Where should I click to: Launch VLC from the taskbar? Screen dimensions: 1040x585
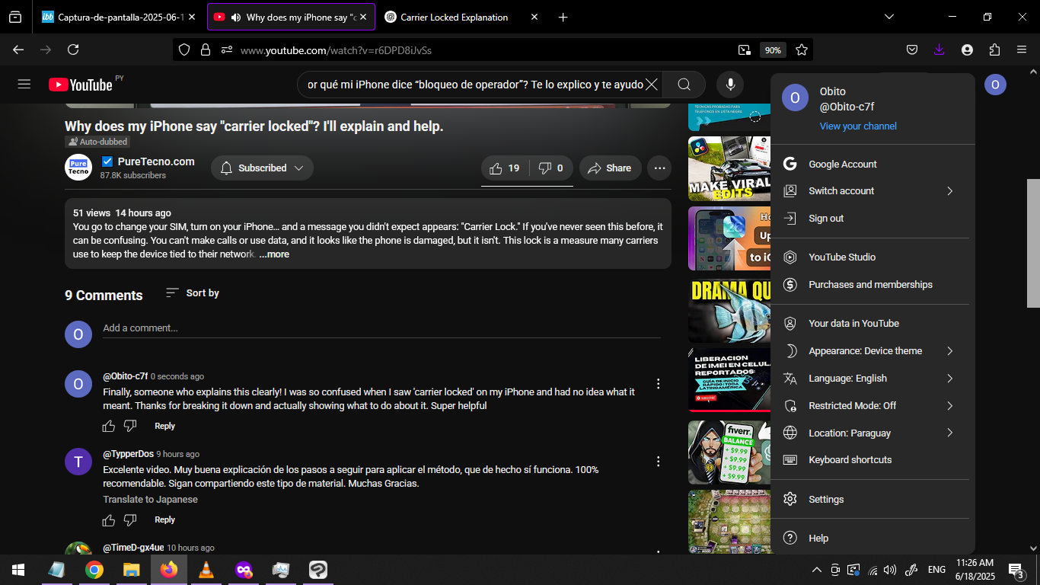tap(206, 569)
